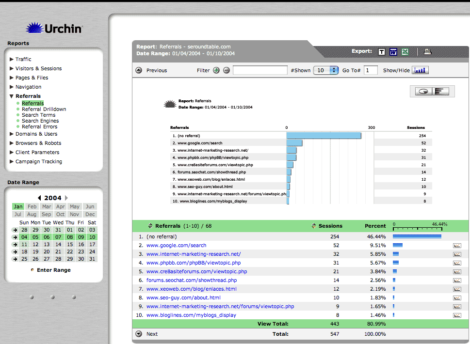
Task: Go to next year in calendar
Action: click(x=66, y=198)
